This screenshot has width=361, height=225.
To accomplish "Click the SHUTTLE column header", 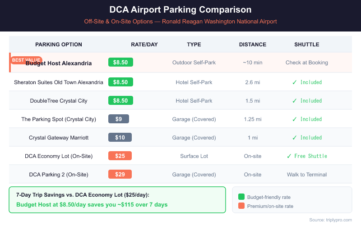I will (x=307, y=45).
